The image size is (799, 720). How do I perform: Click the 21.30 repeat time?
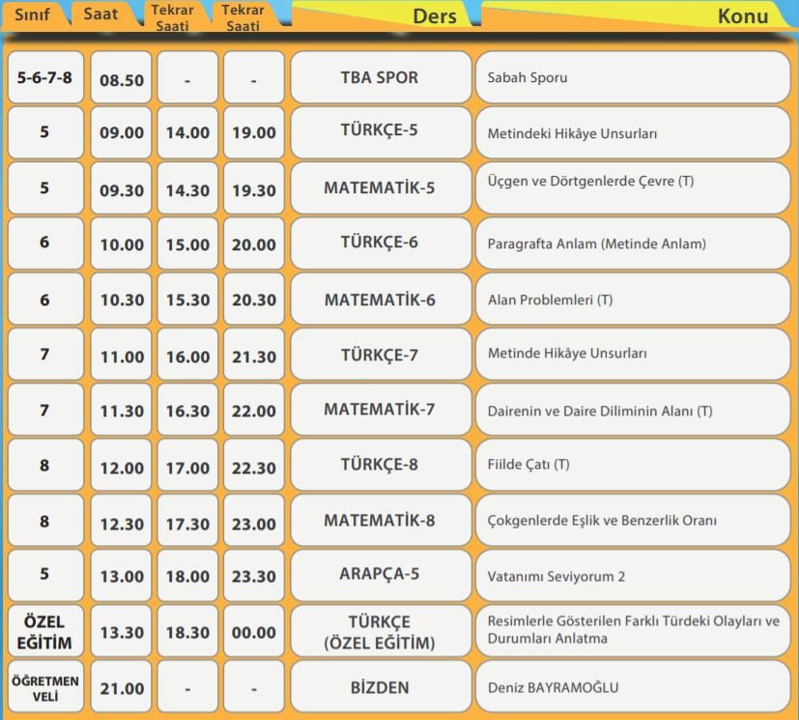pyautogui.click(x=254, y=354)
